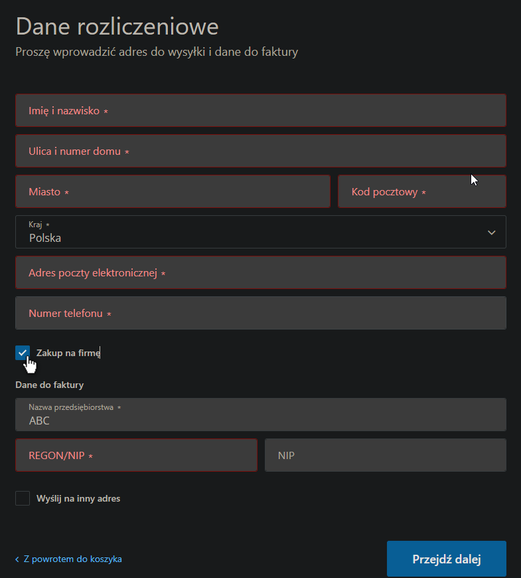The width and height of the screenshot is (521, 578).
Task: Focus the optional NIP input field
Action: [x=385, y=455]
